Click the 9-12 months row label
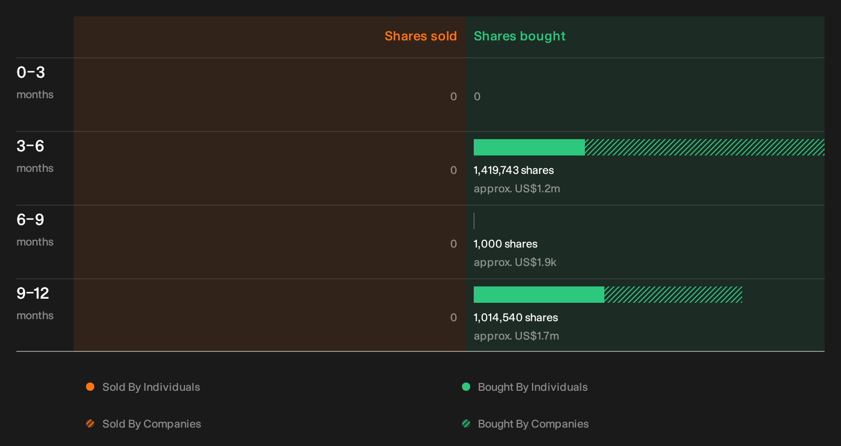841x446 pixels. pyautogui.click(x=35, y=303)
